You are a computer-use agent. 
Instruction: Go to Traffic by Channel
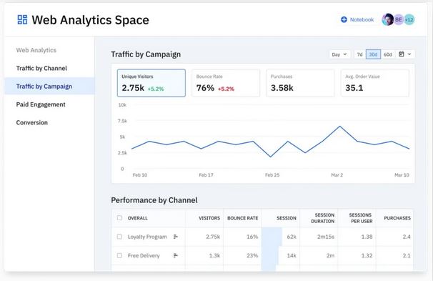click(41, 68)
